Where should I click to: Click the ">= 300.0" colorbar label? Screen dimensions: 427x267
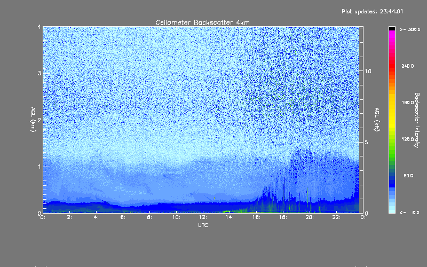(410, 29)
